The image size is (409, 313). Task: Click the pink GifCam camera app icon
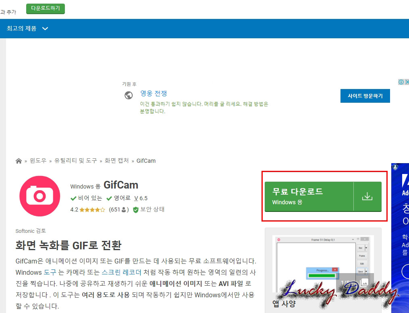pyautogui.click(x=39, y=196)
